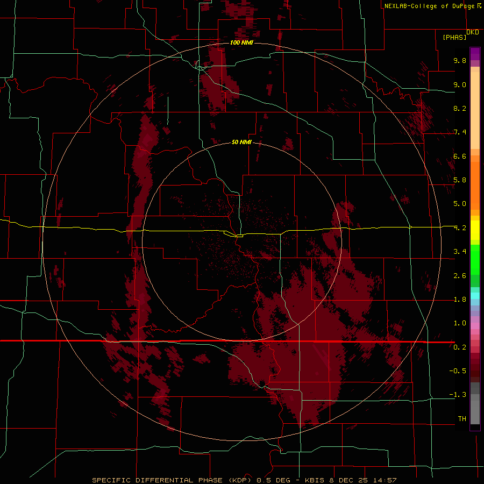Click the 100 NMI range ring label
This screenshot has width=484, height=484.
pos(241,42)
